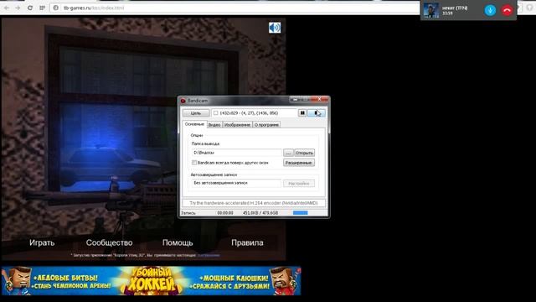536x302 pixels.
Task: Browse output folder with the ... button
Action: pos(288,153)
